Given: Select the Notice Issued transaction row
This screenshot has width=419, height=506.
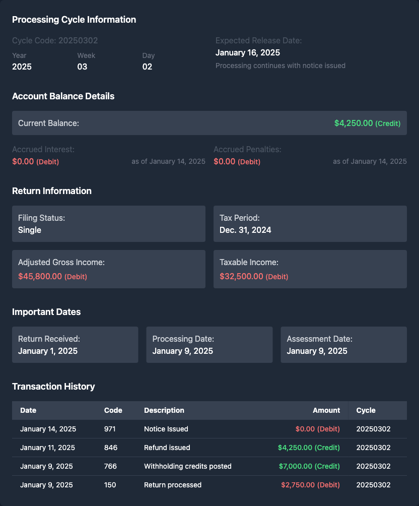Looking at the screenshot, I should [209, 429].
